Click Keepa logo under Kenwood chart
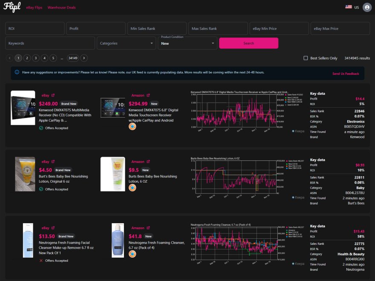The image size is (375, 281). [x=298, y=131]
